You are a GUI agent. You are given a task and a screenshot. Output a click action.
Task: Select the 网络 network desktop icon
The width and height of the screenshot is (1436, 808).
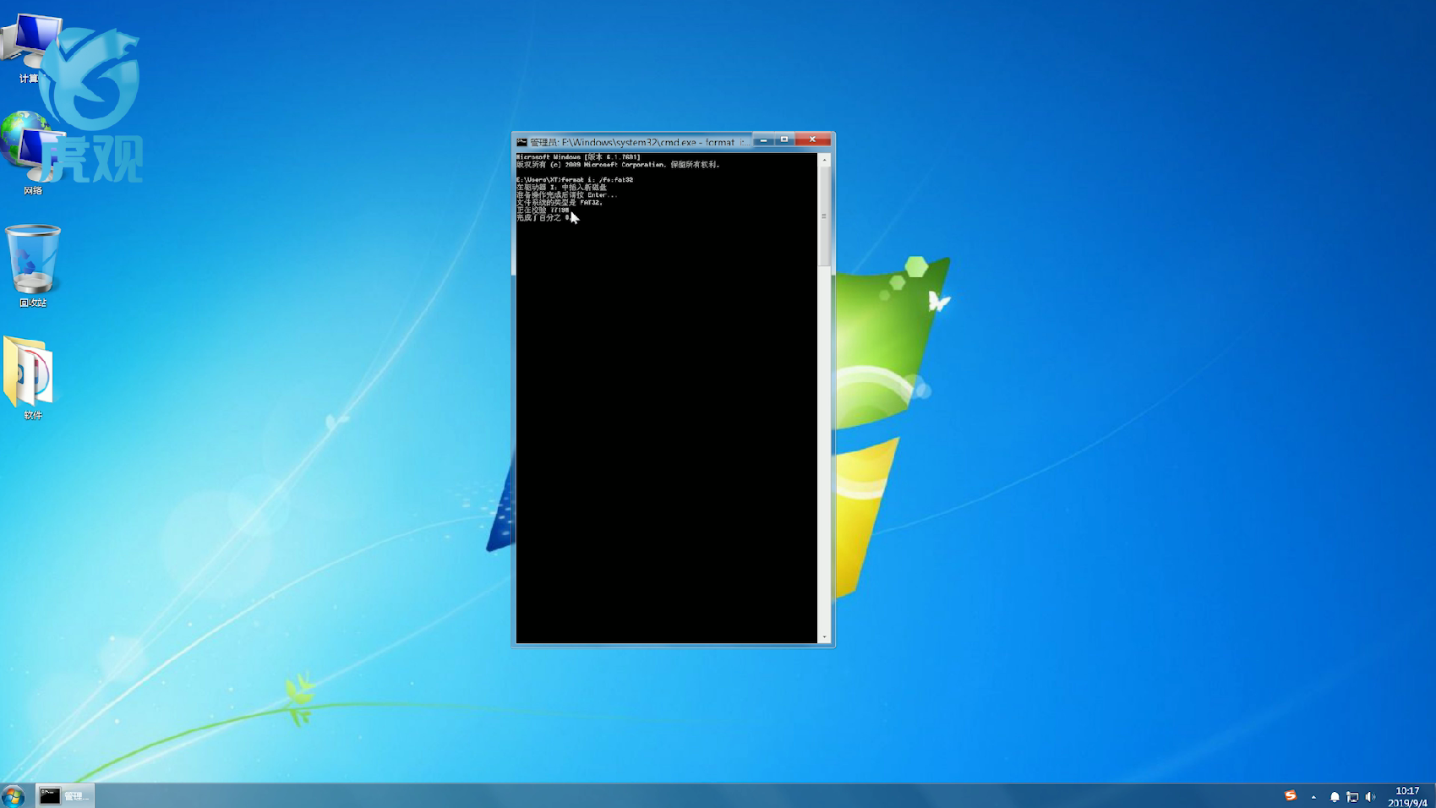coord(32,153)
